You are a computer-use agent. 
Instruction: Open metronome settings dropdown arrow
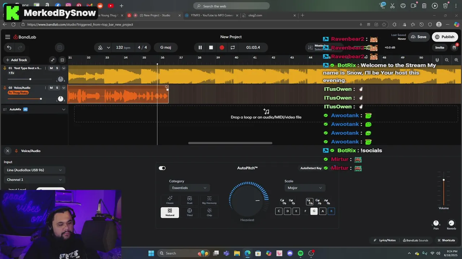(x=108, y=47)
